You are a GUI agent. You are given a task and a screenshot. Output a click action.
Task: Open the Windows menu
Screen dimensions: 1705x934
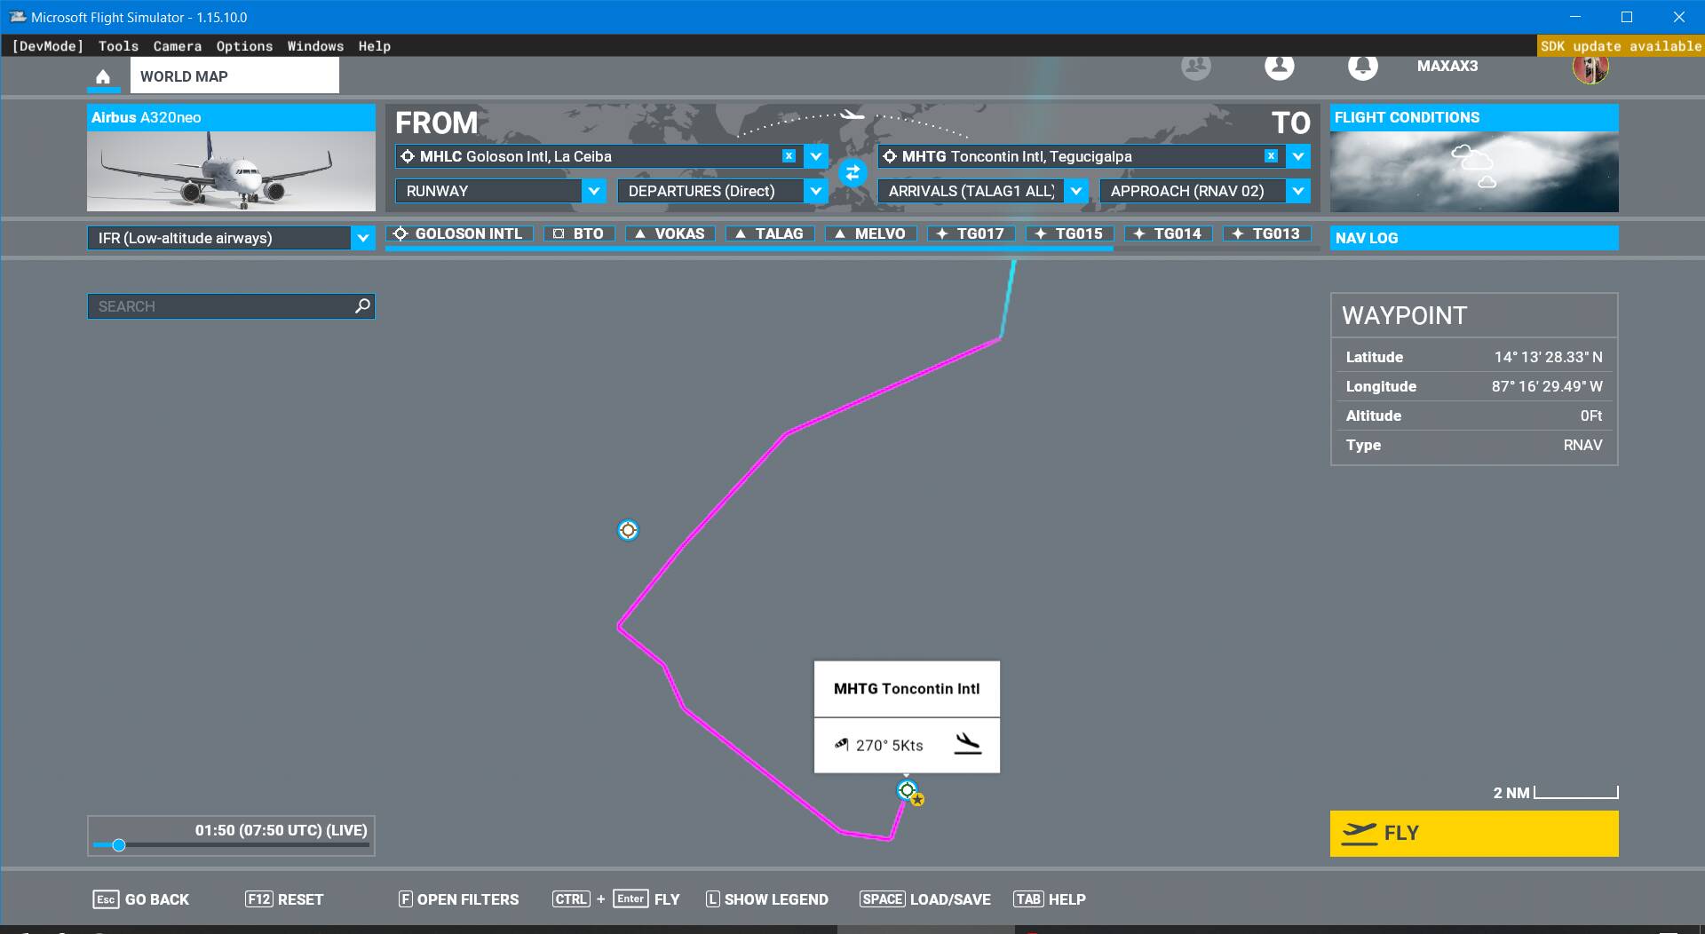(x=315, y=46)
